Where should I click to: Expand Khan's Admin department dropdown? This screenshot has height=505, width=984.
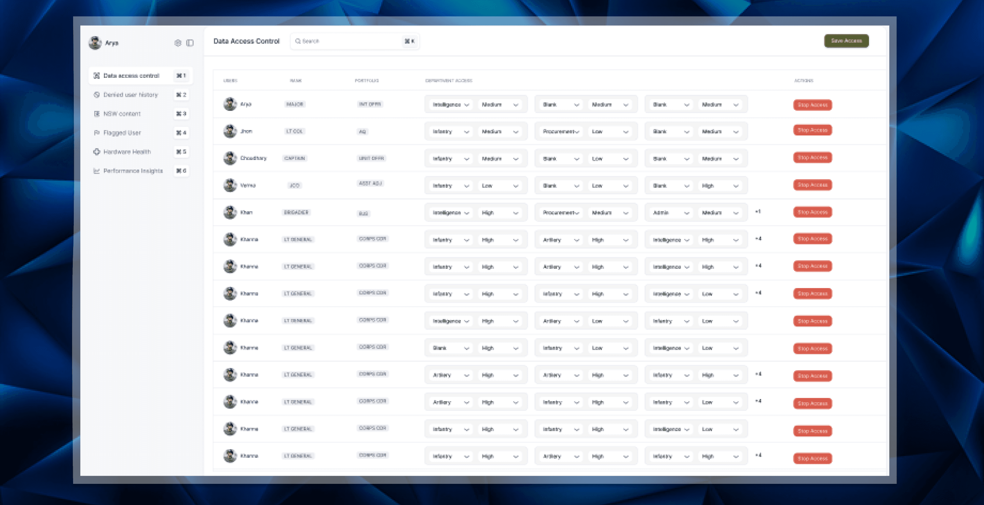[x=670, y=213]
